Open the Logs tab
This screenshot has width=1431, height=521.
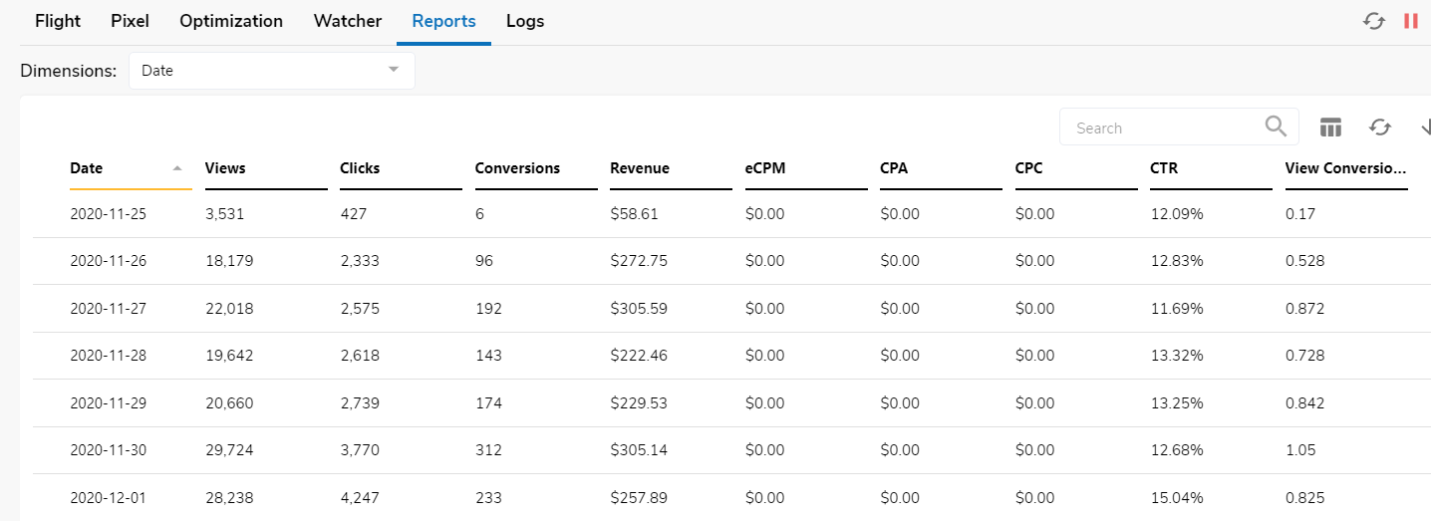click(x=525, y=21)
